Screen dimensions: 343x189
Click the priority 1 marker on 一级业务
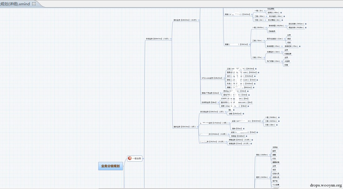[x=130, y=158]
